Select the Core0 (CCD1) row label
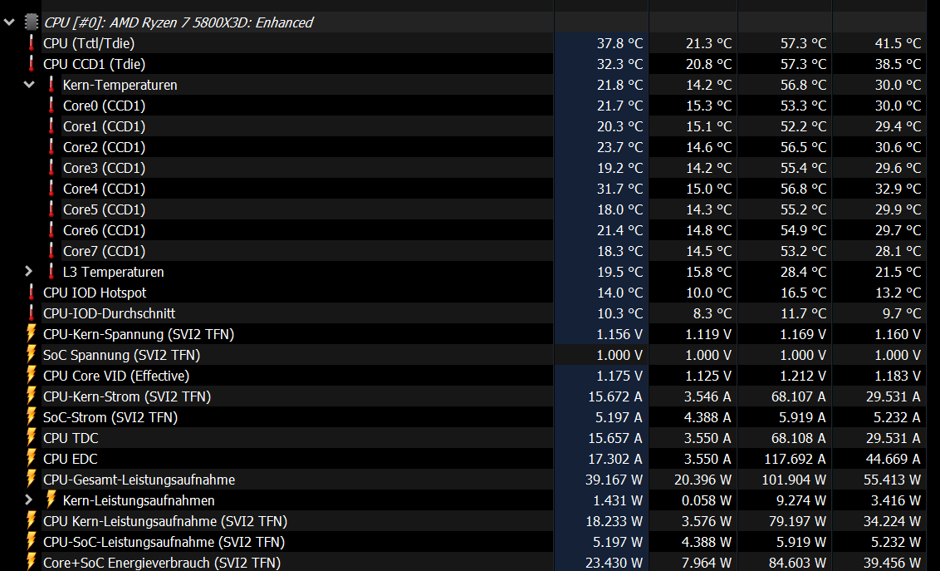The image size is (940, 571). 105,106
